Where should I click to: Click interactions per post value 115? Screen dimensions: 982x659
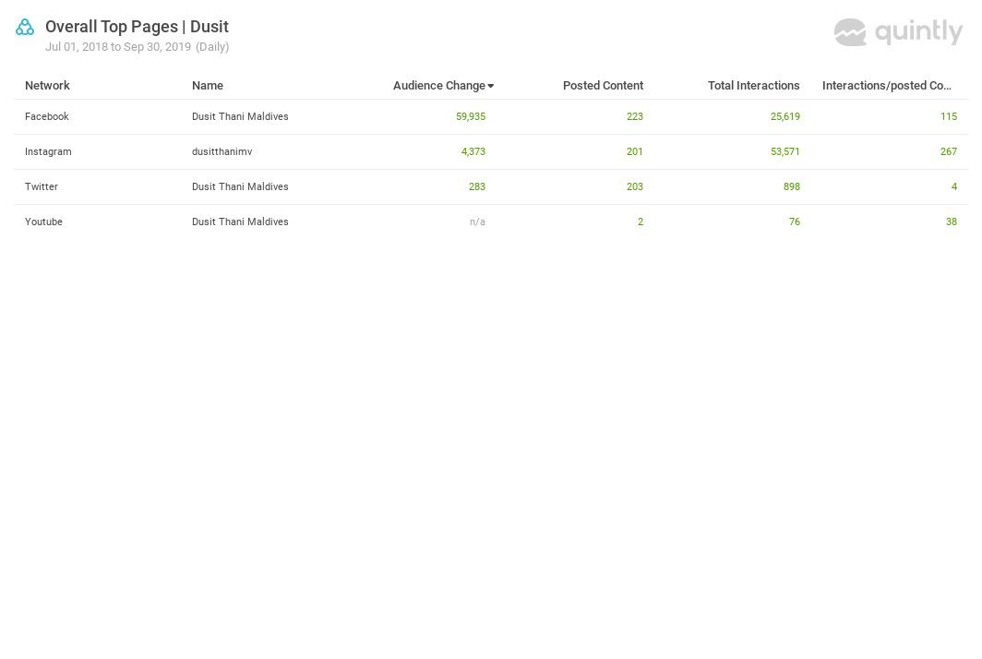(x=948, y=116)
